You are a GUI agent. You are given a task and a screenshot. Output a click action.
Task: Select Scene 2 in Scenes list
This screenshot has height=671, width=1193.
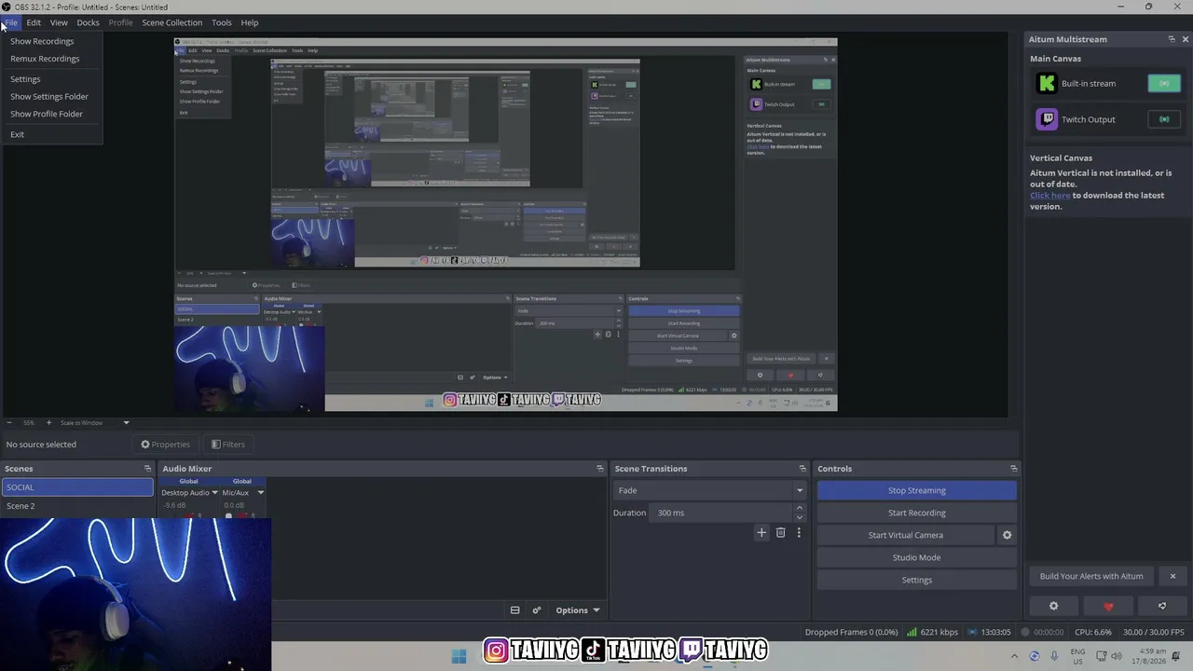77,506
